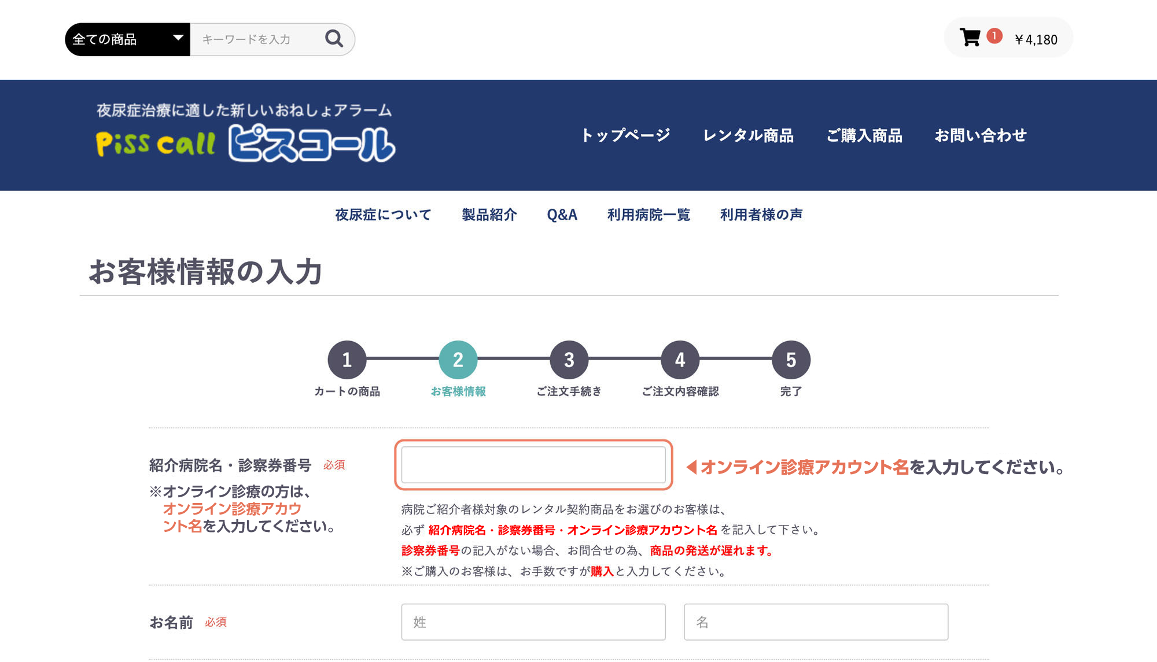Click the ¥4,180 cart total
This screenshot has width=1157, height=662.
click(x=1036, y=39)
